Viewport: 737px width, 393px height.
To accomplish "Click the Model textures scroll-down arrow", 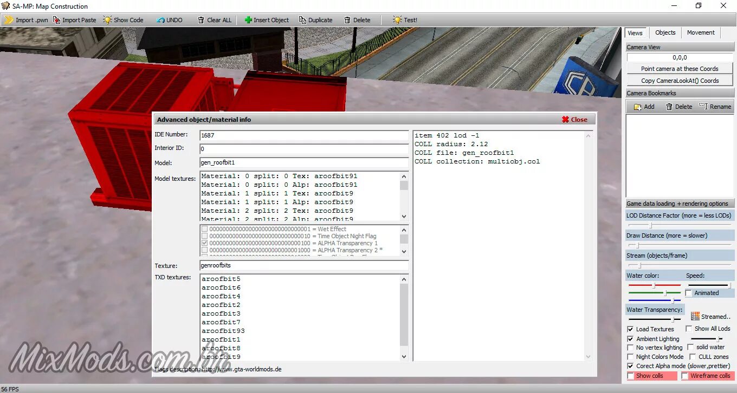I will pos(404,217).
